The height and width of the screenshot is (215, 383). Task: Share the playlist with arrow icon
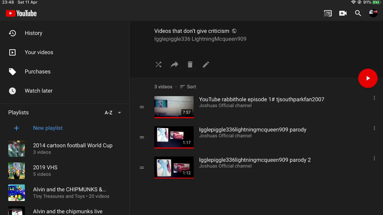coord(174,64)
